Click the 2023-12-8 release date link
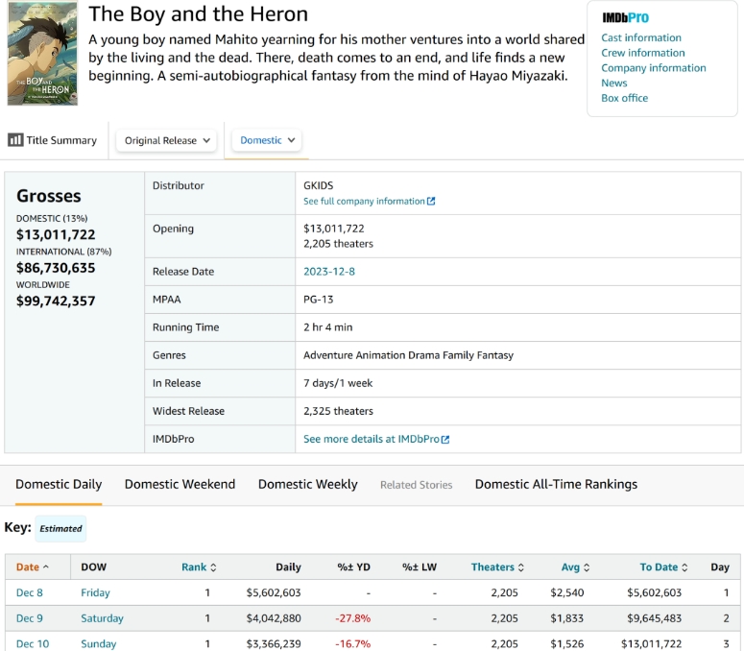 (329, 272)
